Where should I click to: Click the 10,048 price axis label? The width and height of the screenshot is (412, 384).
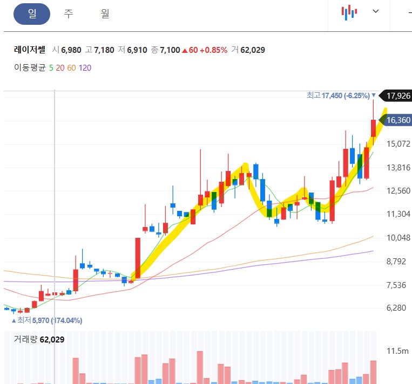[398, 238]
